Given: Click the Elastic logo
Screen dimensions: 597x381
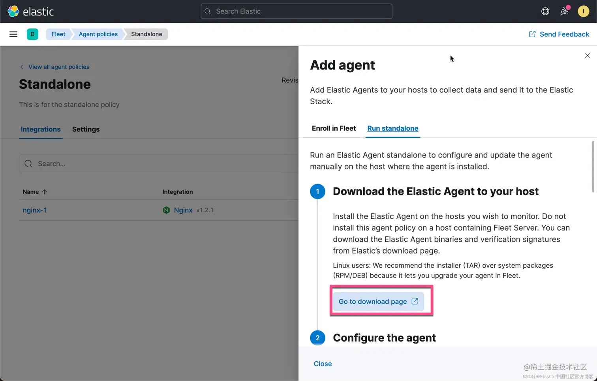Looking at the screenshot, I should [x=31, y=11].
